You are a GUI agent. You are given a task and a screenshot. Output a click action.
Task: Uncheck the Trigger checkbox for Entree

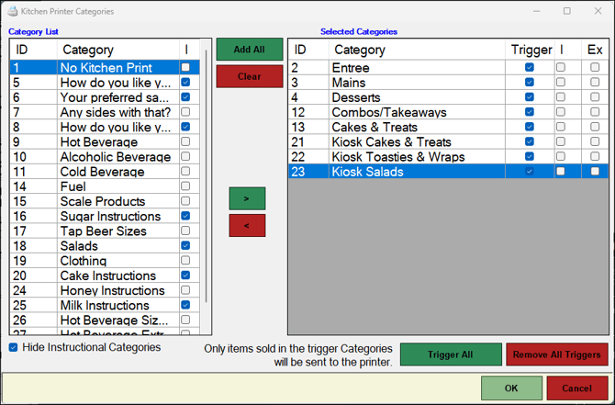coord(530,68)
